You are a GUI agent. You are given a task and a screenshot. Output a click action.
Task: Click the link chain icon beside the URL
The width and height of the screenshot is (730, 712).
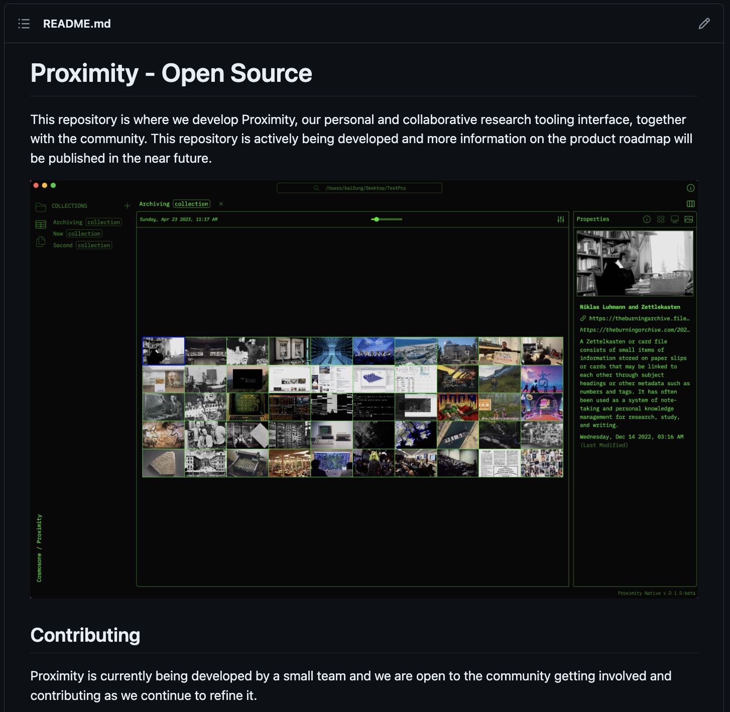point(583,318)
